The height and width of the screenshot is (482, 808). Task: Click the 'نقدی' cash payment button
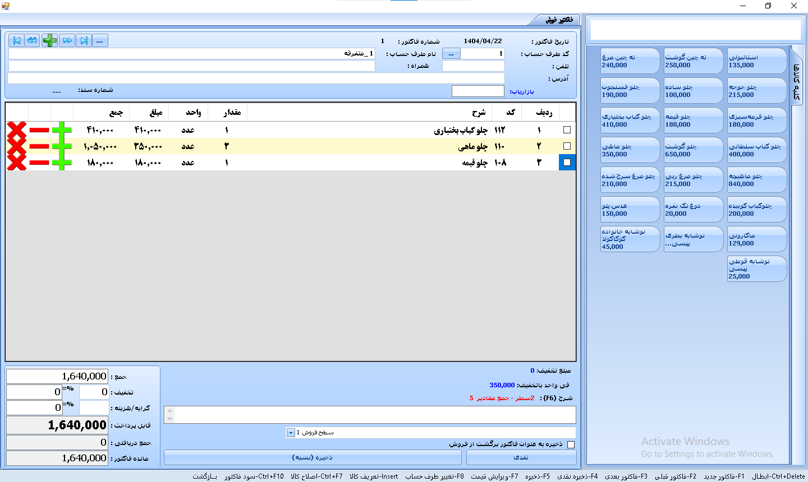521,457
